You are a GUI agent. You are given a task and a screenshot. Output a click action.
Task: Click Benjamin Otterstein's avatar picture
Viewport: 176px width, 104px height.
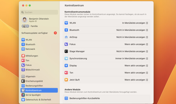(x=25, y=20)
